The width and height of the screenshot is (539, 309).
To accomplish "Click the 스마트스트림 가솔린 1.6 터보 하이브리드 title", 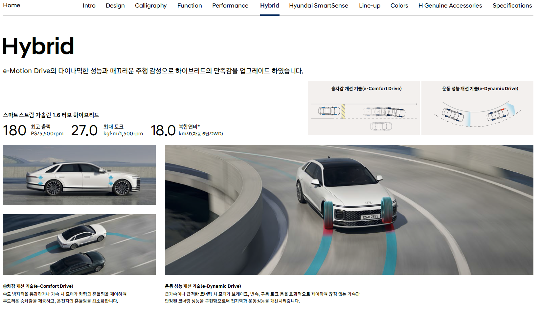I will click(51, 115).
